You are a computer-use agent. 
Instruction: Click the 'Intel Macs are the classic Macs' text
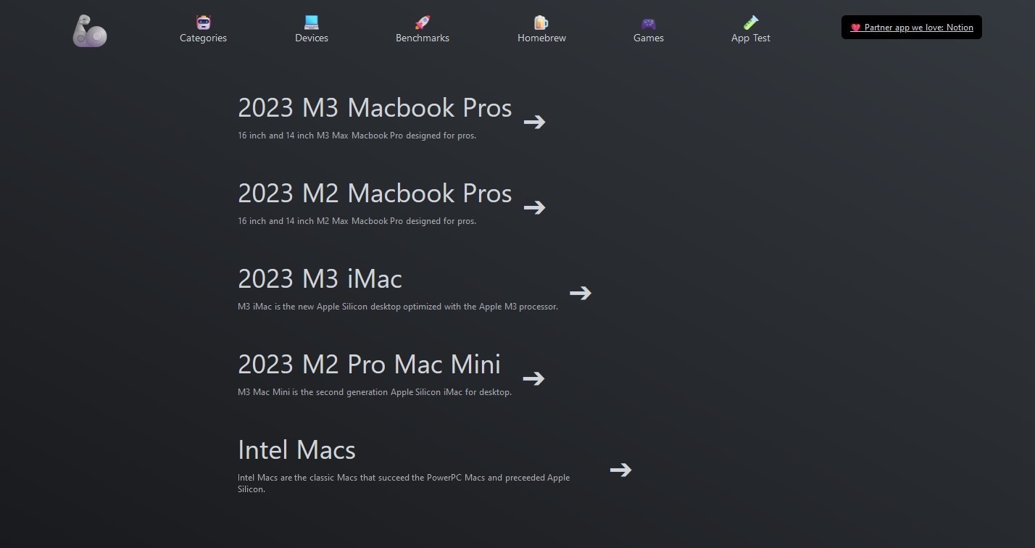[x=404, y=483]
